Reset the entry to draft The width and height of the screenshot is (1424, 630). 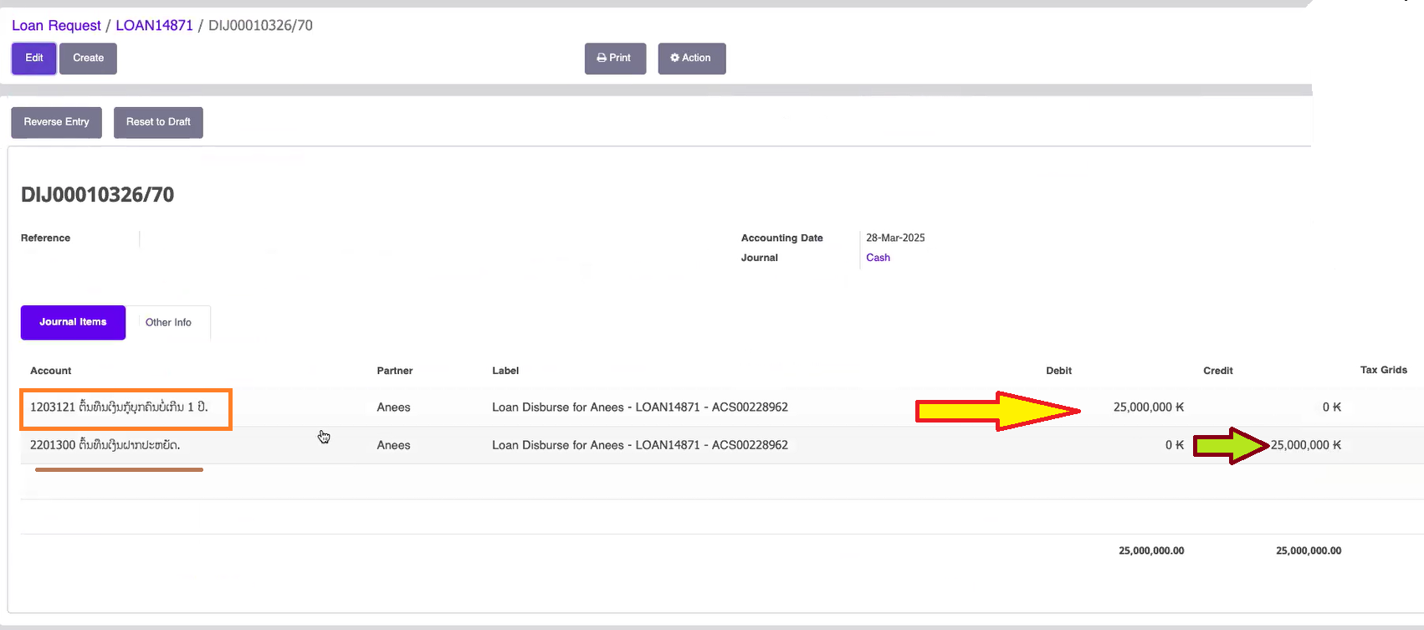coord(158,122)
